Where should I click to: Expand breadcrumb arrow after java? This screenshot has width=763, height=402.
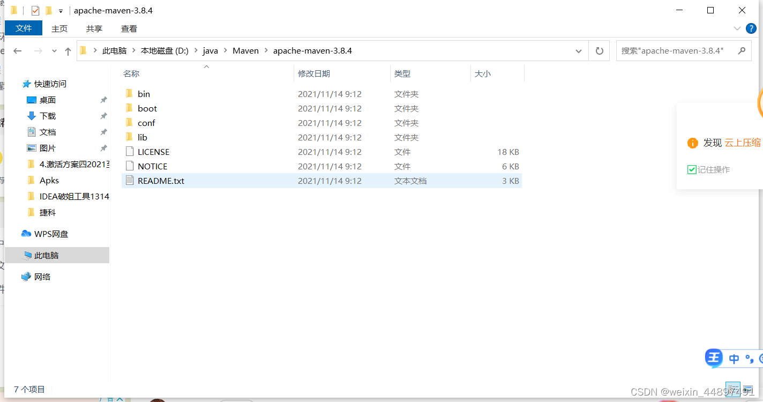click(x=225, y=51)
